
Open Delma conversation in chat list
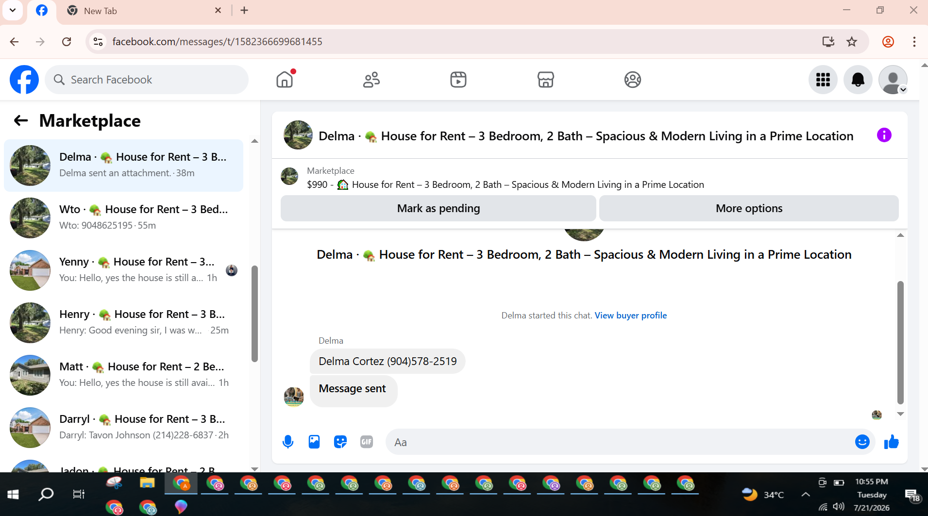[124, 166]
